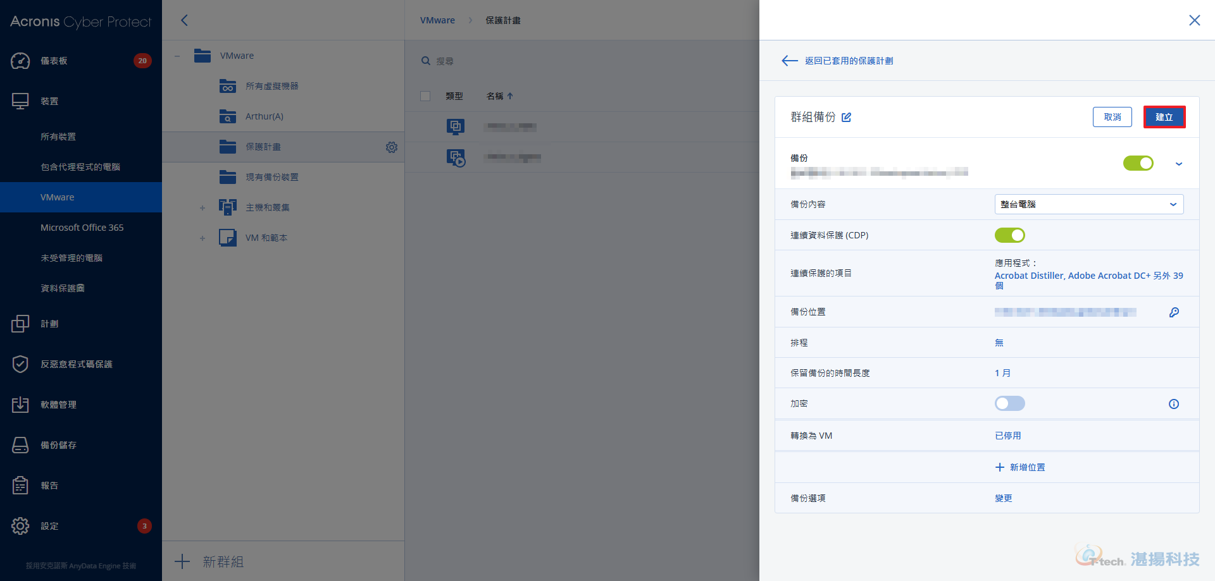Close the protection plan panel with X

[x=1195, y=20]
